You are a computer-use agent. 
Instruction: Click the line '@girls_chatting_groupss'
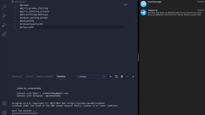click(x=35, y=11)
